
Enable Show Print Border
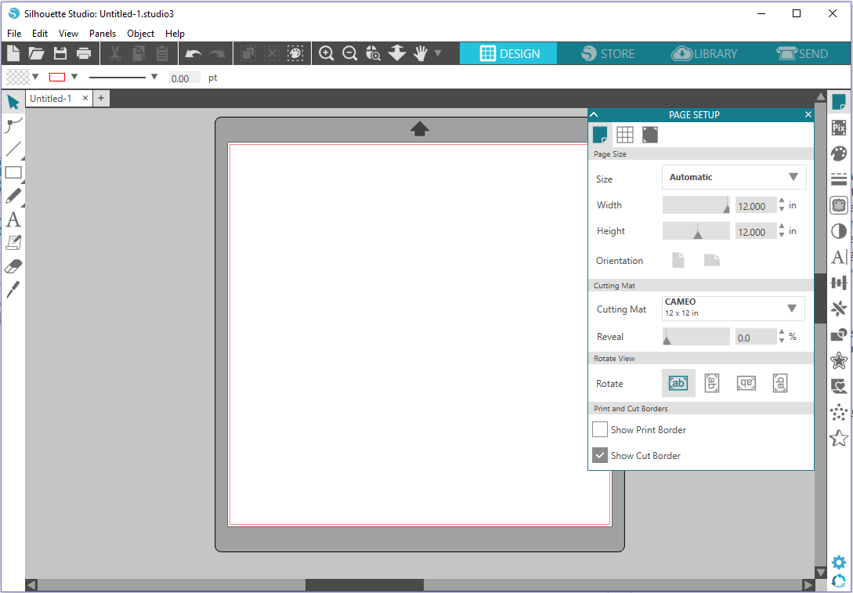coord(599,429)
